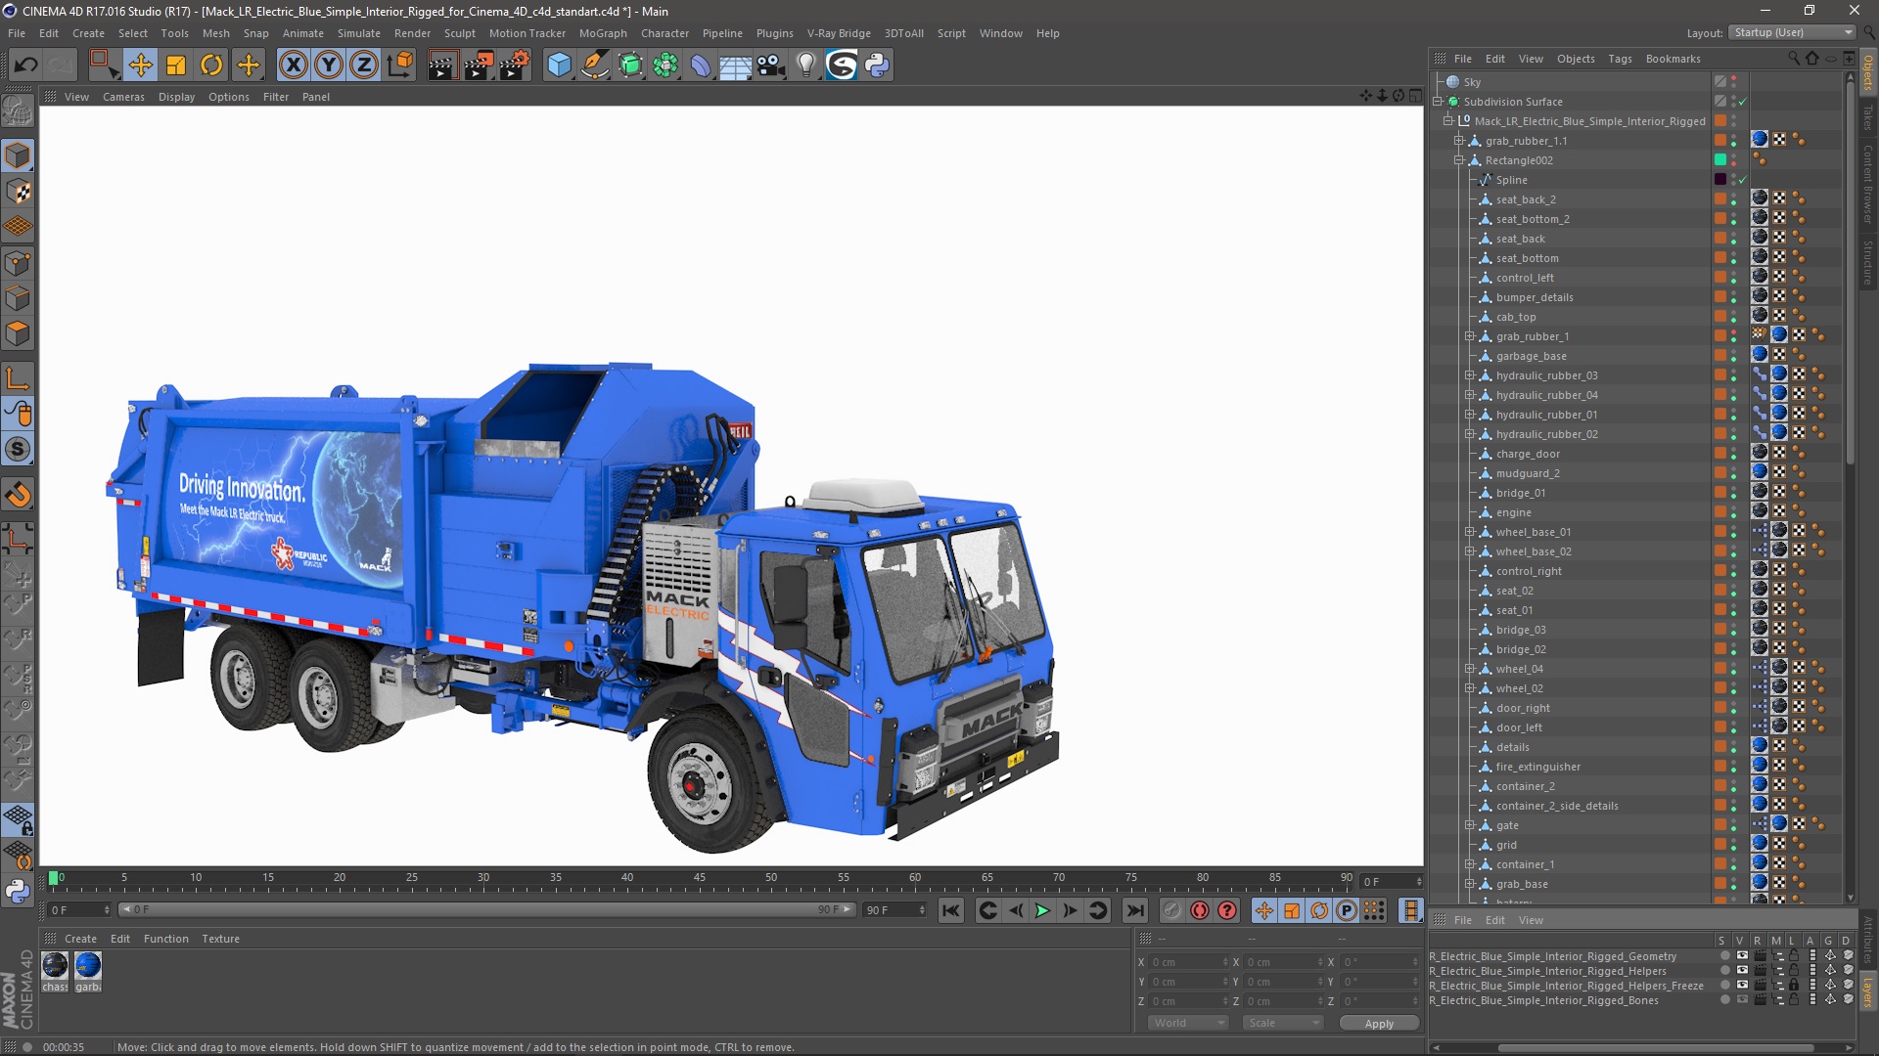
Task: Open the World coordinate system dropdown
Action: 1187,1023
